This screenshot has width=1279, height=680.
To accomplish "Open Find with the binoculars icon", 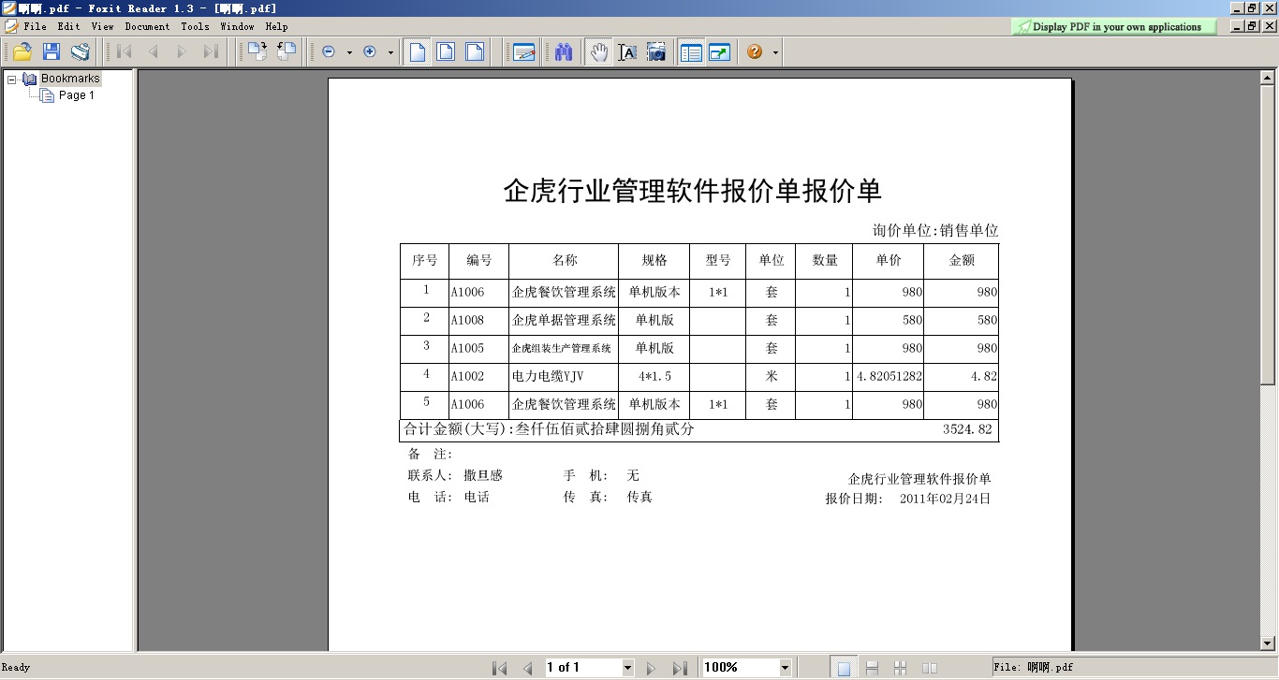I will [x=563, y=52].
